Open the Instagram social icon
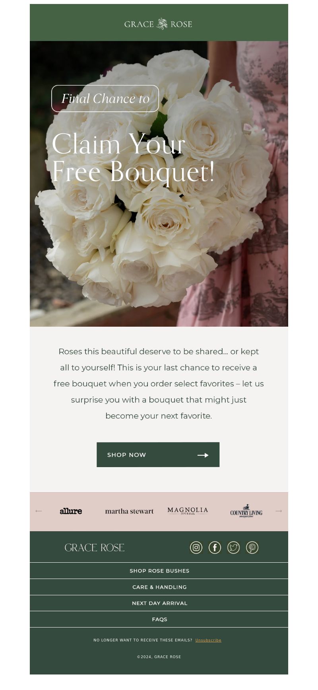This screenshot has height=690, width=318. click(x=196, y=548)
